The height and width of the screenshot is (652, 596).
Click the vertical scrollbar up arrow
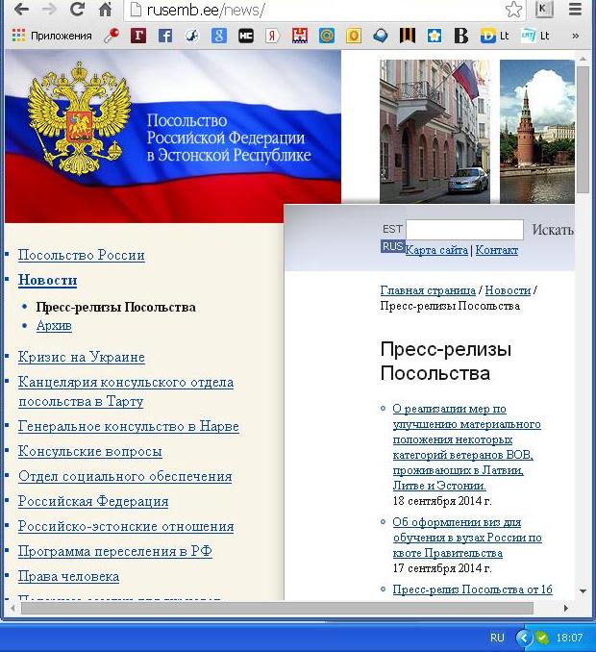pyautogui.click(x=584, y=59)
